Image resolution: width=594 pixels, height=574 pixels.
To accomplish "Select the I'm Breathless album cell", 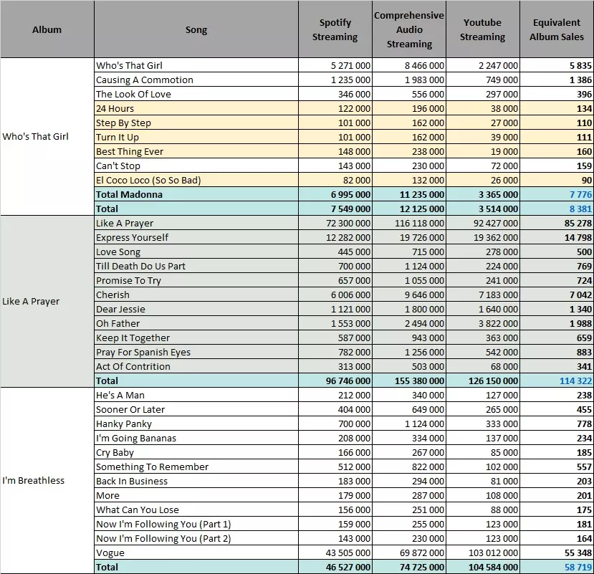I will 47,480.
